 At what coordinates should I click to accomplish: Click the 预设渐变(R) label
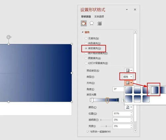pos(93,71)
